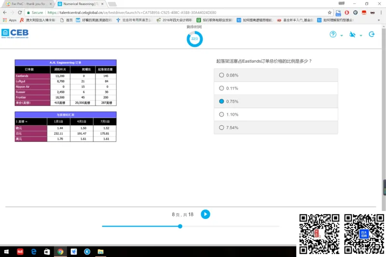
Task: Open the K circle app in taskbar
Action: (87, 252)
